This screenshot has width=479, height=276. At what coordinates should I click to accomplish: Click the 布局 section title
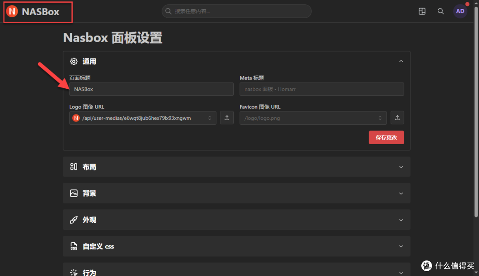coord(89,167)
